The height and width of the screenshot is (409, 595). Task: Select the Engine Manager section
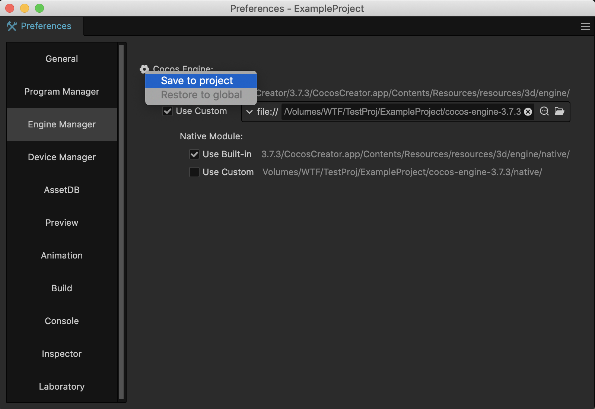pyautogui.click(x=62, y=124)
